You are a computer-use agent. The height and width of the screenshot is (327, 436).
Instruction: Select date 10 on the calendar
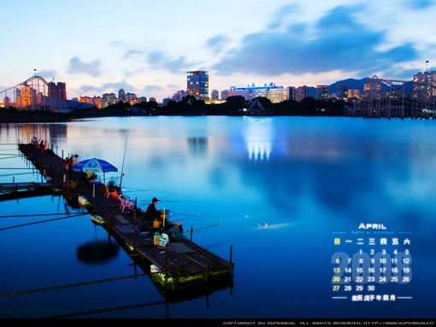(x=383, y=261)
